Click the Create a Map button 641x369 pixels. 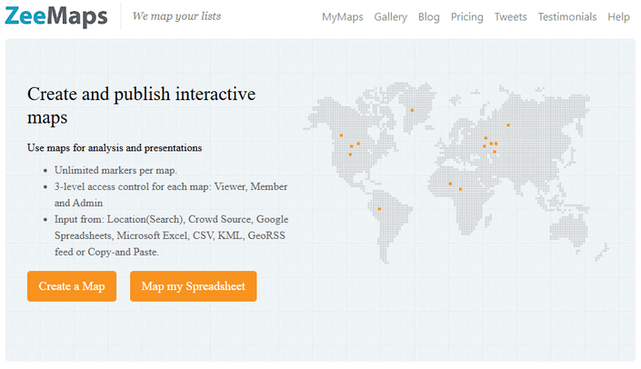pos(72,286)
